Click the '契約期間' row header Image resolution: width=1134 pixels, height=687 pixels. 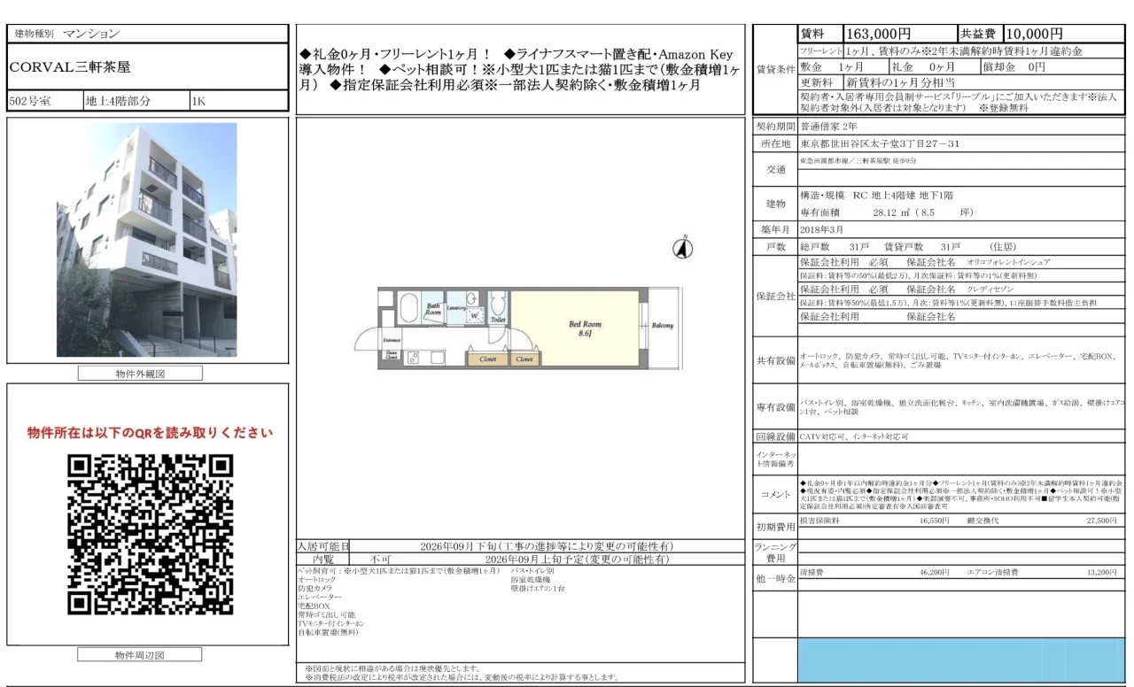(775, 127)
